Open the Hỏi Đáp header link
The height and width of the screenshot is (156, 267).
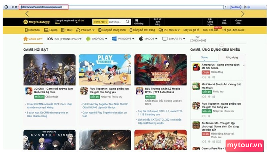pos(224,22)
